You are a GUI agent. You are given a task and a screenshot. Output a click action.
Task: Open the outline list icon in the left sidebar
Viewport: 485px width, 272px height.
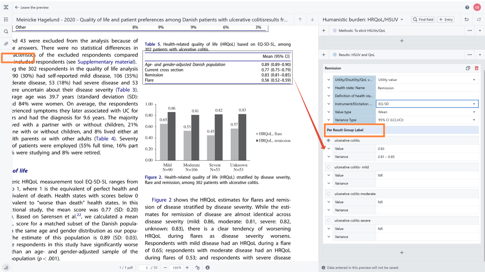pyautogui.click(x=6, y=19)
